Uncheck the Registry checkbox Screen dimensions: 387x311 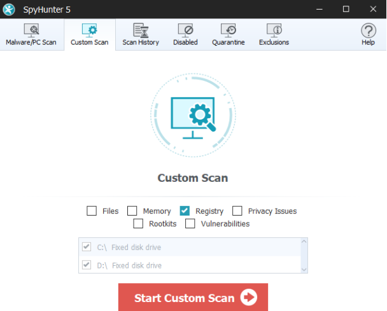coord(185,211)
